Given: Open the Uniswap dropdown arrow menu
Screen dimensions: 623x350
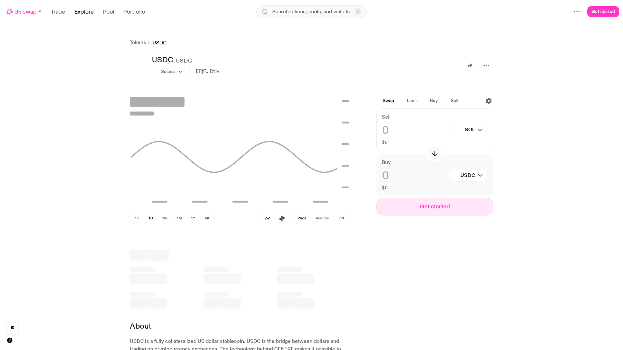Looking at the screenshot, I should coord(40,12).
